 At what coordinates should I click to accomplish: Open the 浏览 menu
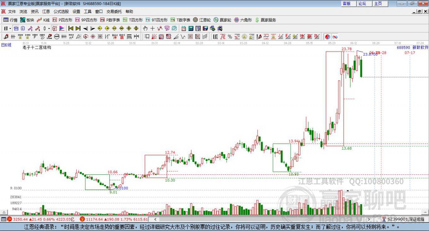(x=23, y=11)
